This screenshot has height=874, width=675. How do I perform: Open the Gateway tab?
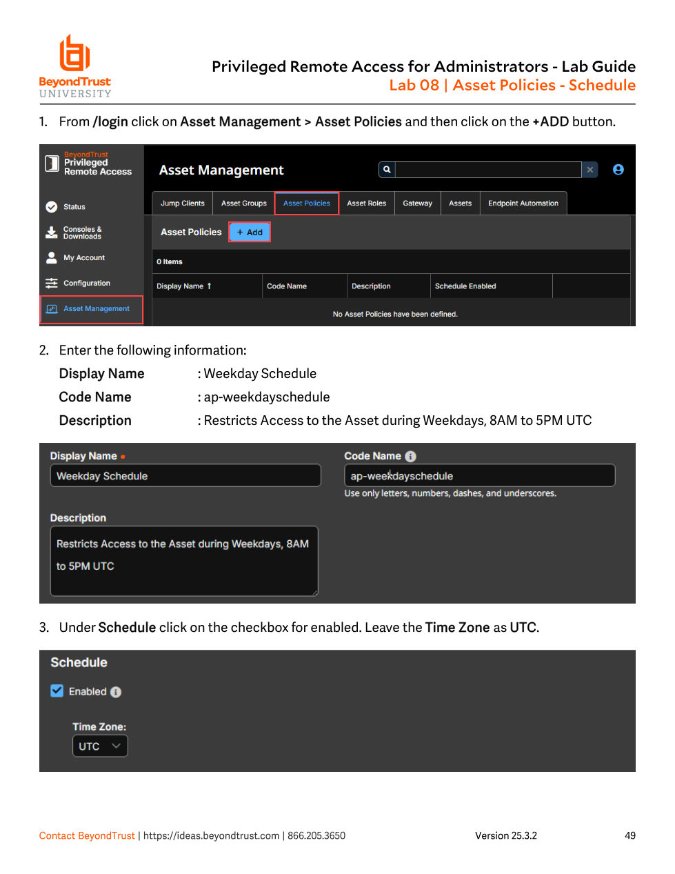(x=418, y=203)
